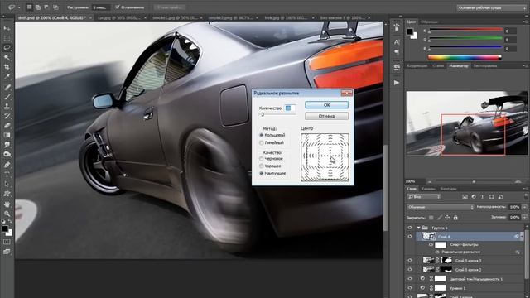This screenshot has height=298, width=530.
Task: Select the Magic Wand tool
Action: 7,57
